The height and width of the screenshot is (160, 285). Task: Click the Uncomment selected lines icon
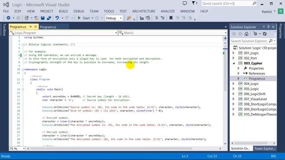163,18
